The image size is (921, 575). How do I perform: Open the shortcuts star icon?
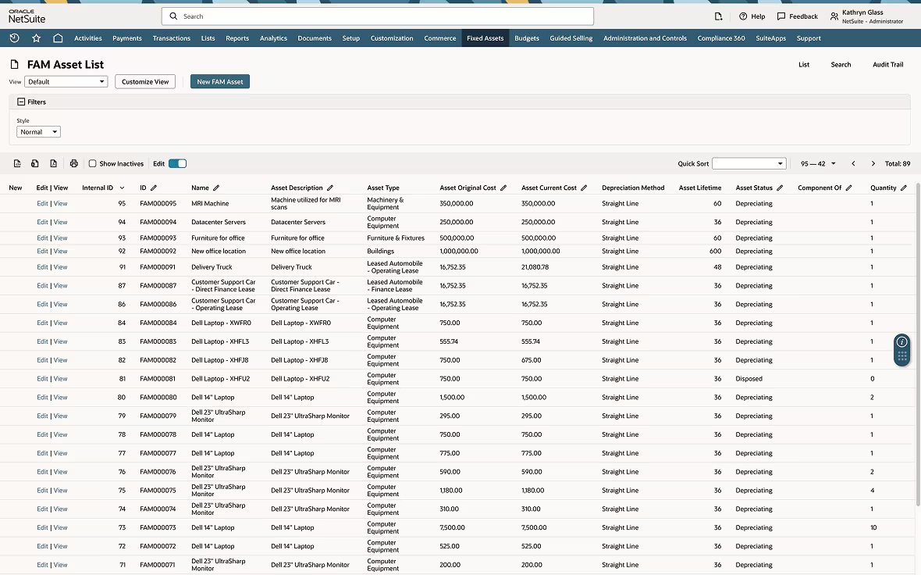(x=36, y=37)
